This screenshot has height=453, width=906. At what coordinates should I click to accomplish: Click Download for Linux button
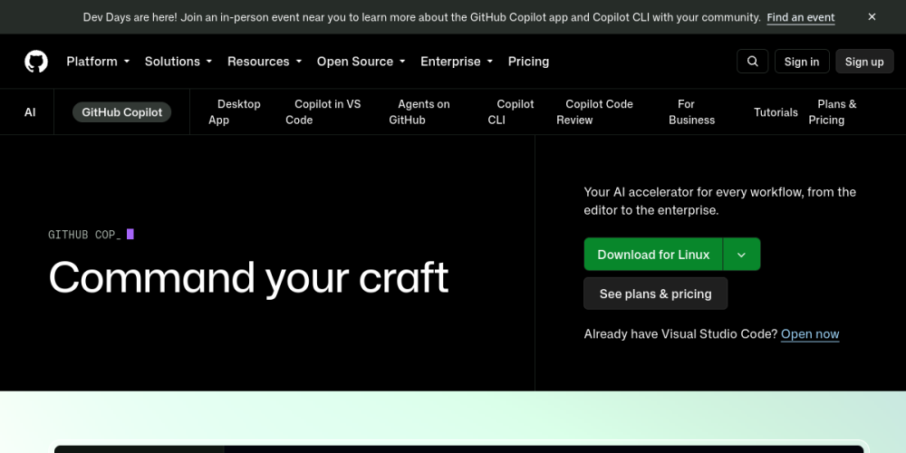pyautogui.click(x=653, y=255)
